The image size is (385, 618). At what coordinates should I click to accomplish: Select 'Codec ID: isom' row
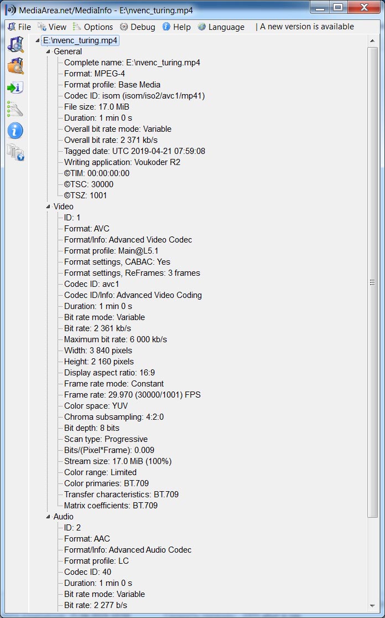coord(134,96)
